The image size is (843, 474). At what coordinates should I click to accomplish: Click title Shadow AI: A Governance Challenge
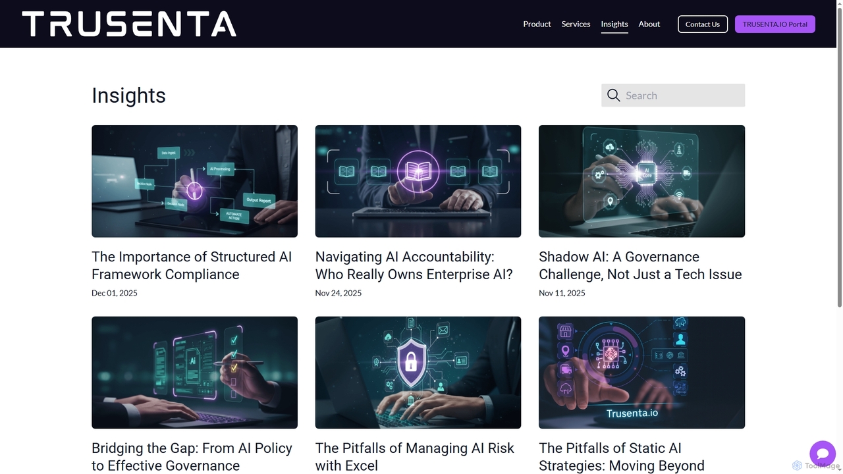point(640,265)
